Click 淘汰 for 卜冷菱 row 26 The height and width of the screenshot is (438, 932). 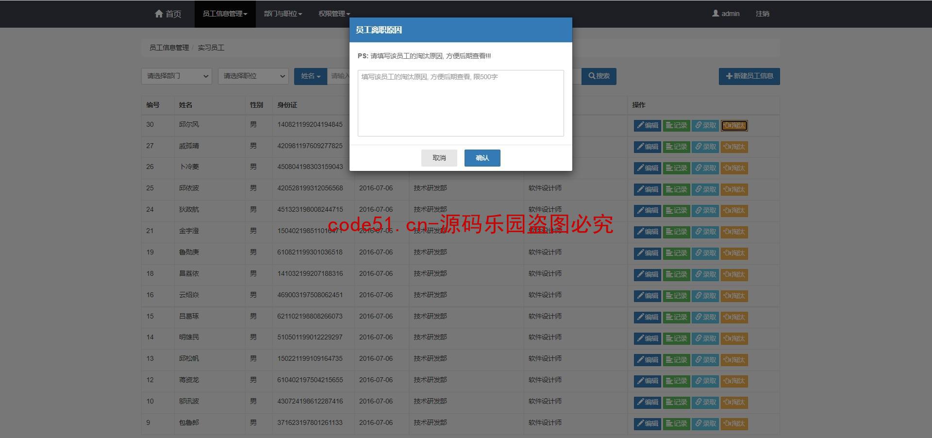click(x=734, y=168)
